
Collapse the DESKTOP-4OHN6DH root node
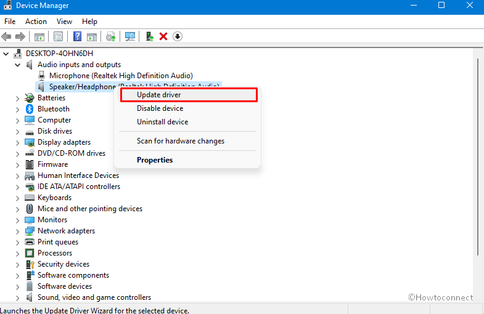(6, 54)
